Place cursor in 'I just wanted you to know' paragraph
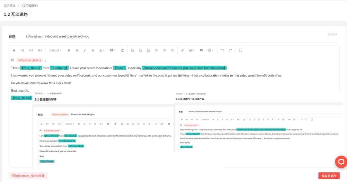The width and height of the screenshot is (347, 182). [146, 76]
